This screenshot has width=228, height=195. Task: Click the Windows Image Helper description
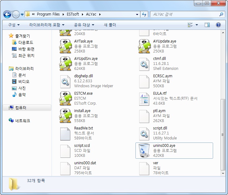point(93,86)
